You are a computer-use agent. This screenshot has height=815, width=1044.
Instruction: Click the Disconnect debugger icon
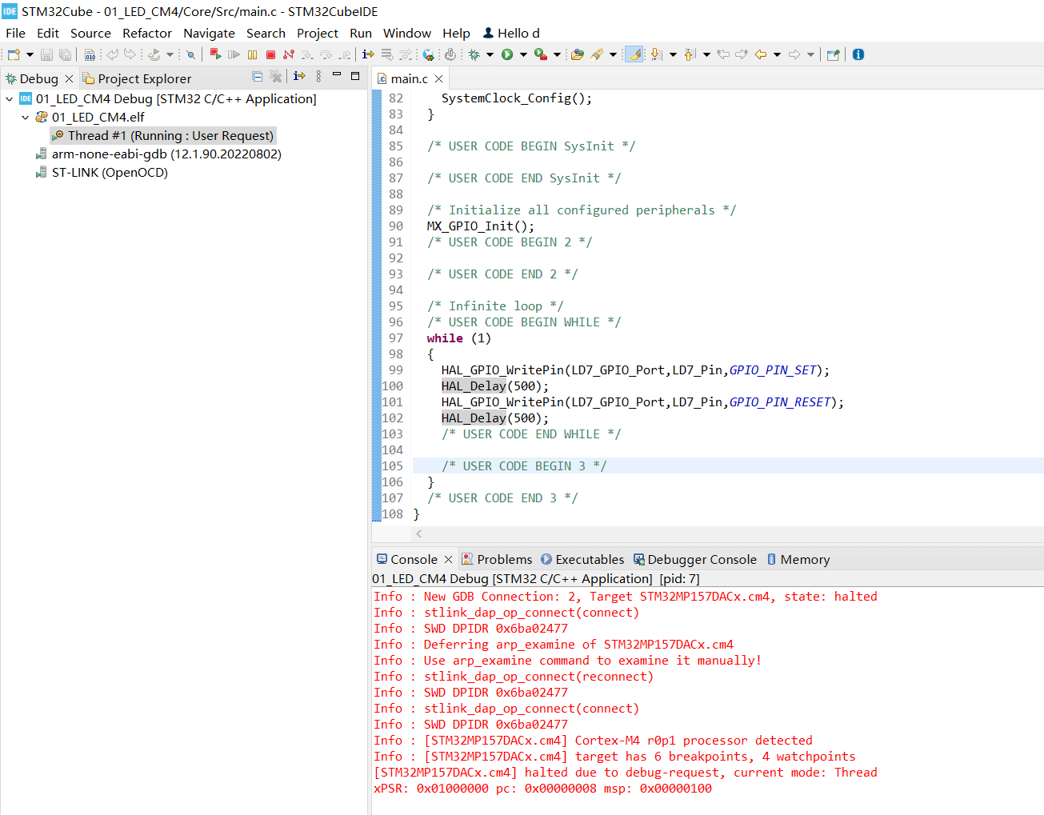(289, 54)
